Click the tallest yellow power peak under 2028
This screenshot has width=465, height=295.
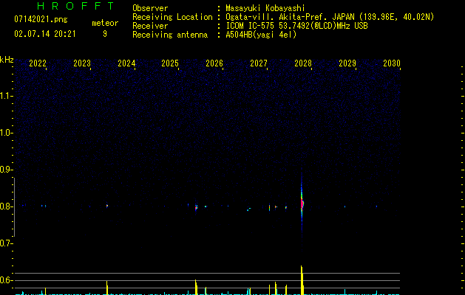click(302, 280)
